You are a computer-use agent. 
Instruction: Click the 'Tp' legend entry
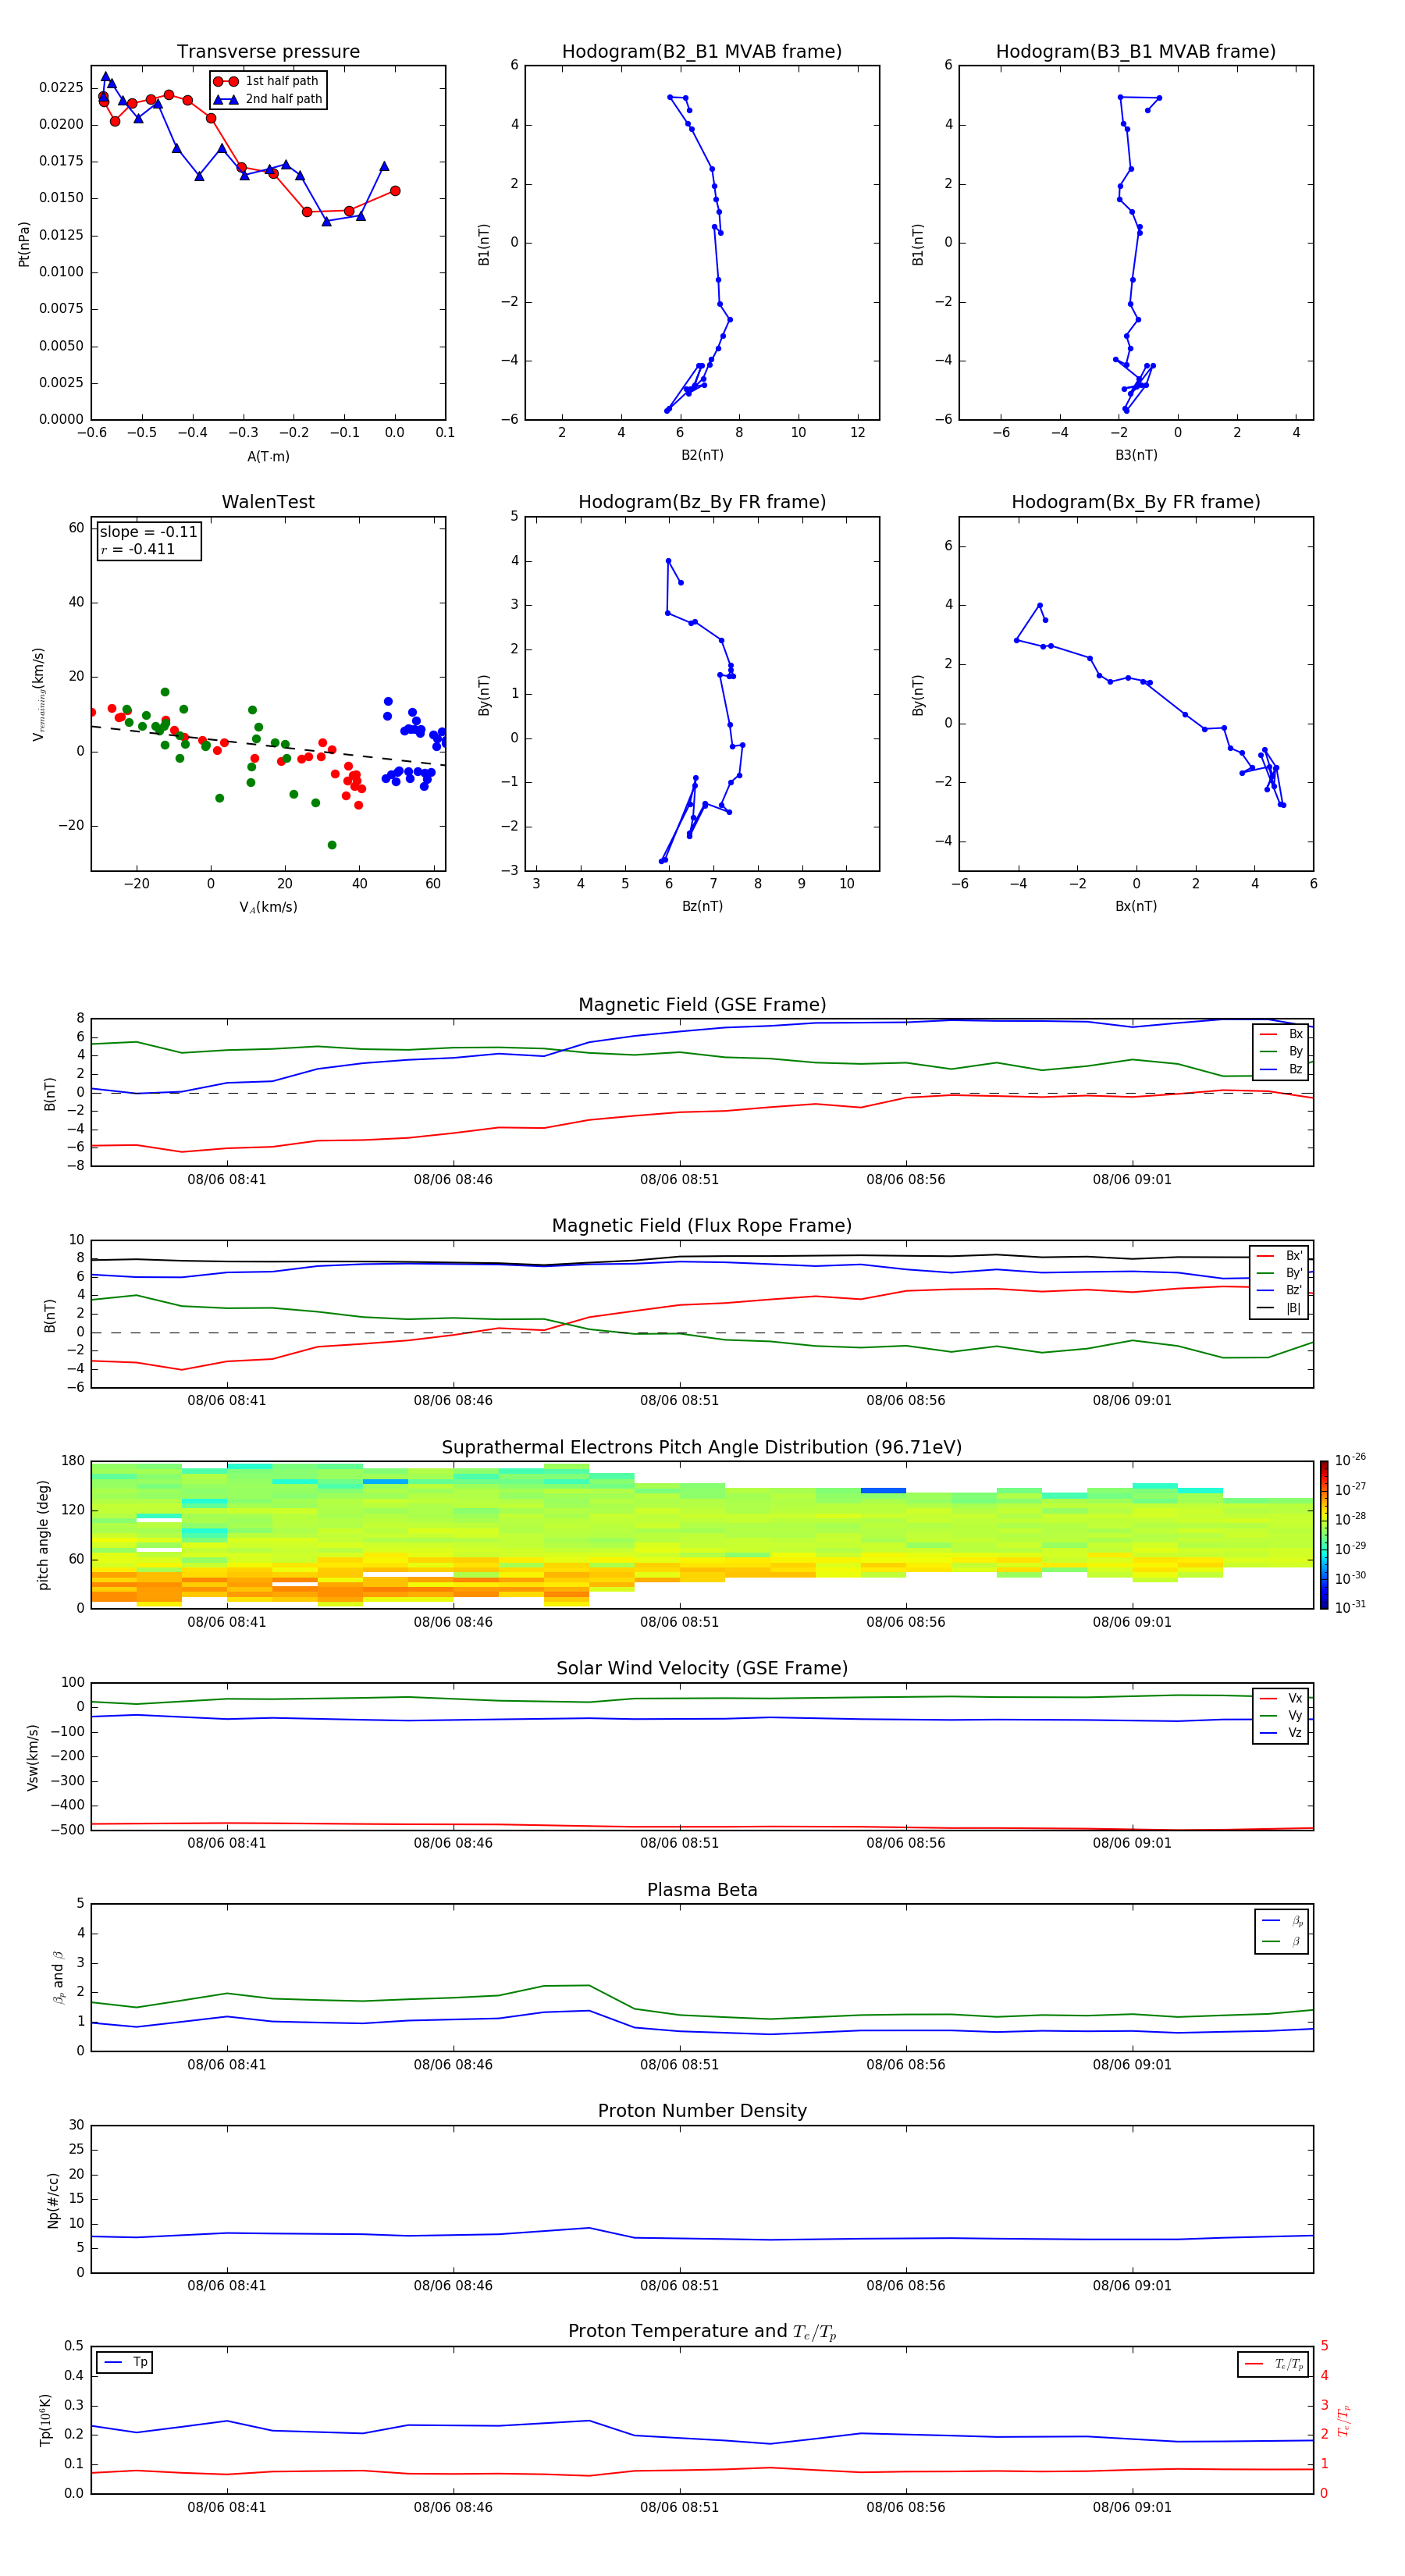(126, 2363)
